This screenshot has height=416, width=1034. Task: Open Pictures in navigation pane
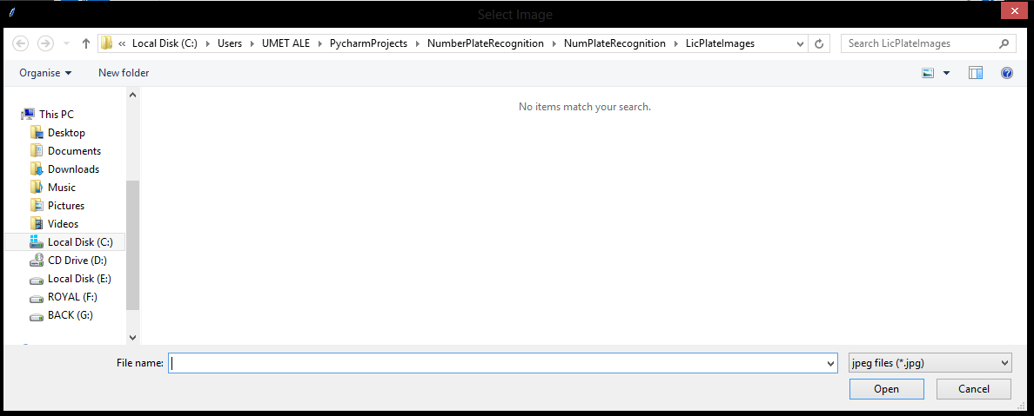tap(66, 205)
